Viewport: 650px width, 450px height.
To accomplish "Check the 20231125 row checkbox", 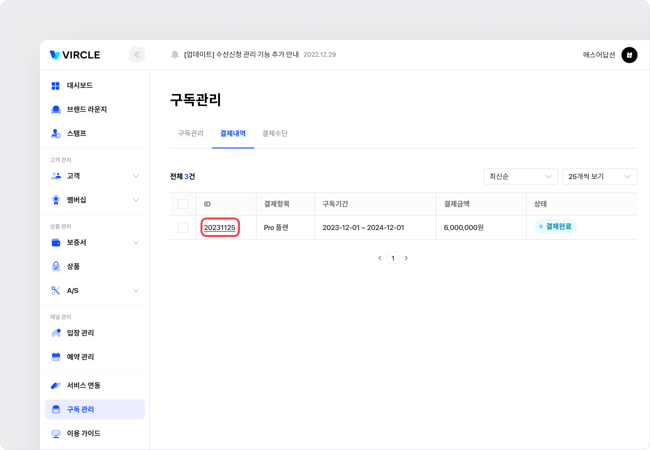I will (x=183, y=228).
